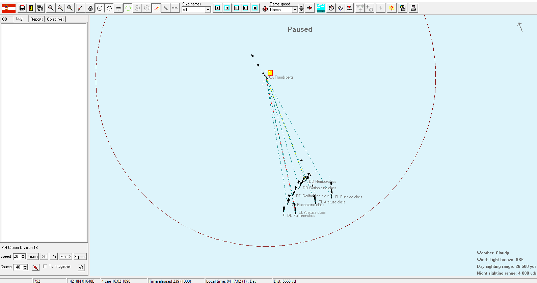Decrease Speed with the down arrow
This screenshot has width=537, height=283.
click(23, 258)
